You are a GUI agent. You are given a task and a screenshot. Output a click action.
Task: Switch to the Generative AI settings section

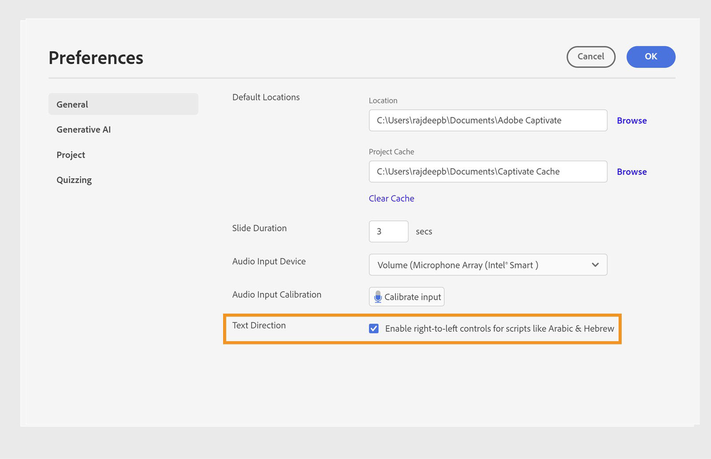pos(83,129)
